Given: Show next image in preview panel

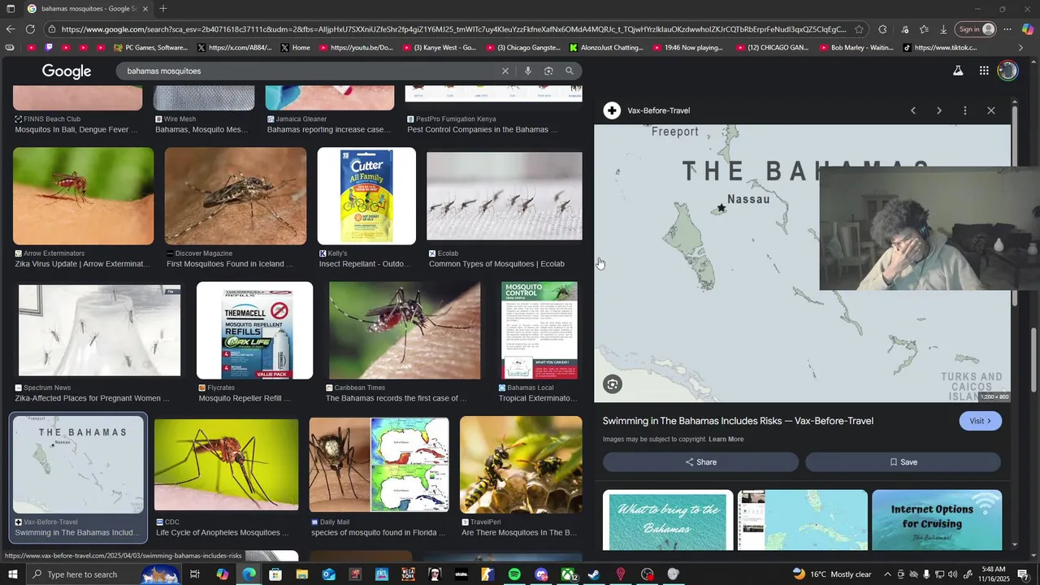Looking at the screenshot, I should tap(939, 110).
